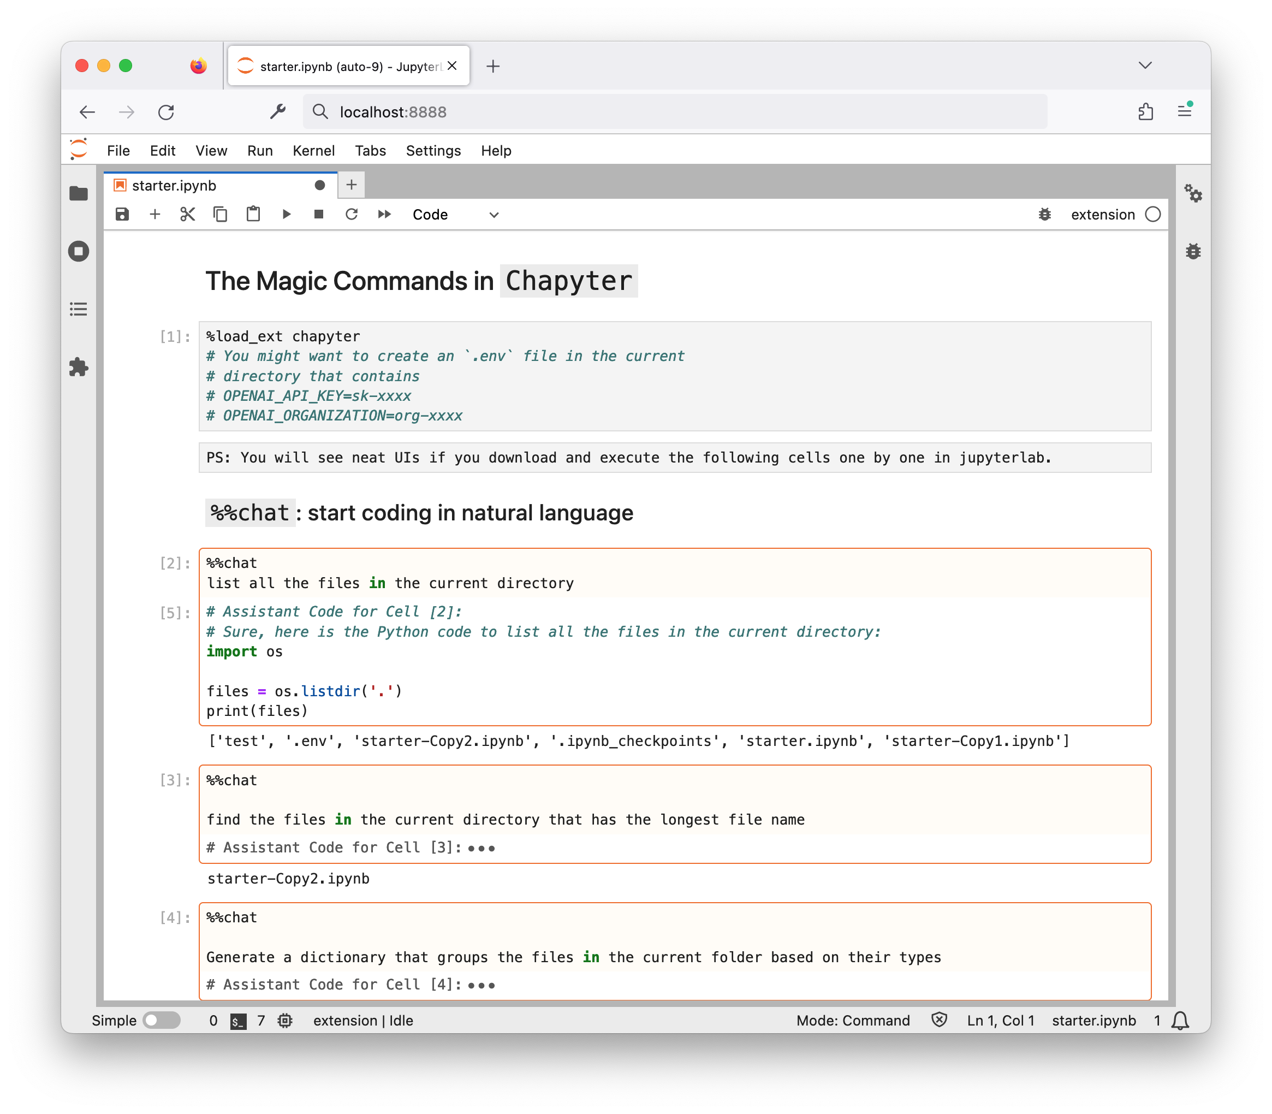
Task: Open the Debugger panel in right sidebar
Action: pos(1193,251)
